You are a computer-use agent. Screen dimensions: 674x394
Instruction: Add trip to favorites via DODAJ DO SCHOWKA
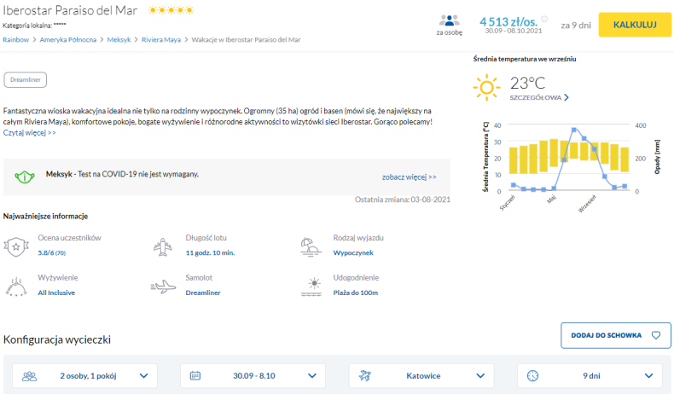tap(615, 335)
